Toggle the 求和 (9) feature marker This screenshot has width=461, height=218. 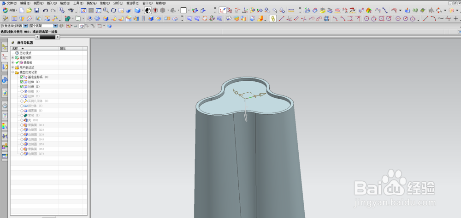click(22, 115)
